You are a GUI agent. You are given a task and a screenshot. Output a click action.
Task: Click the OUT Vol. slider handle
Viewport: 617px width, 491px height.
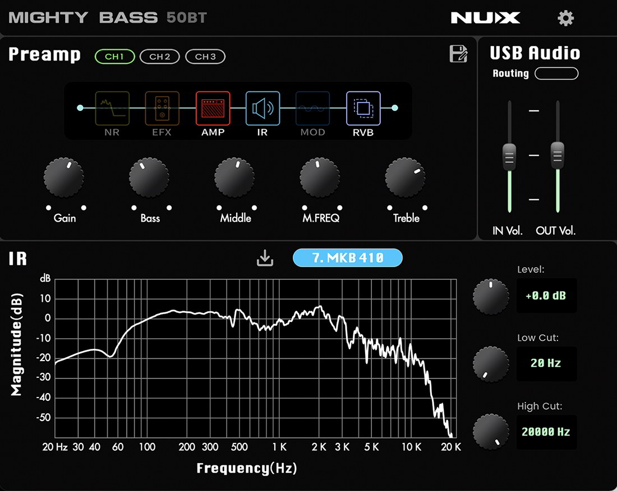coord(557,155)
